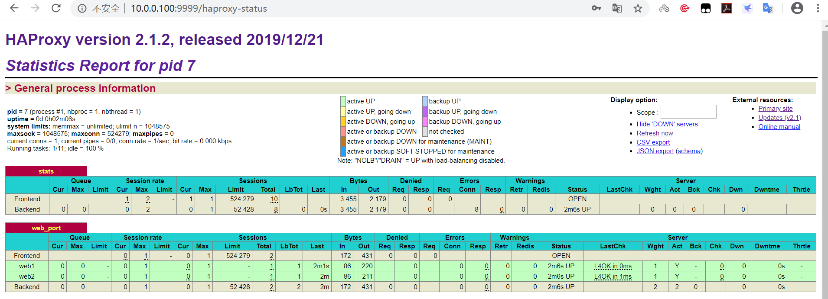Open the Google Translate extension icon
The image size is (828, 299).
click(x=768, y=8)
